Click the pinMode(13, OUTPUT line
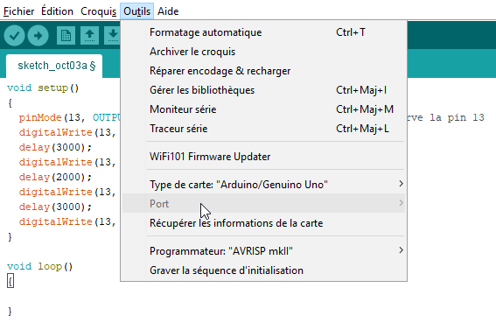The image size is (496, 330). [x=70, y=117]
